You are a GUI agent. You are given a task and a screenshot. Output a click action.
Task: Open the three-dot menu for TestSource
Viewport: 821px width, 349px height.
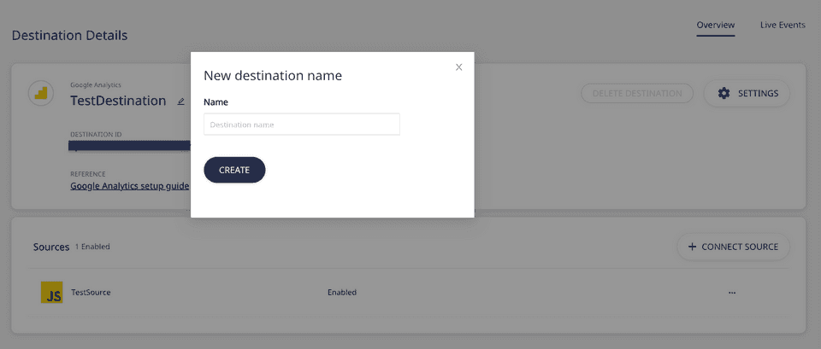pyautogui.click(x=732, y=293)
